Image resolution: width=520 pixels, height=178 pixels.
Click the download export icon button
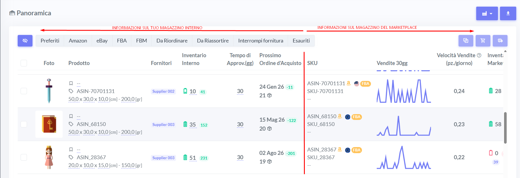[508, 14]
